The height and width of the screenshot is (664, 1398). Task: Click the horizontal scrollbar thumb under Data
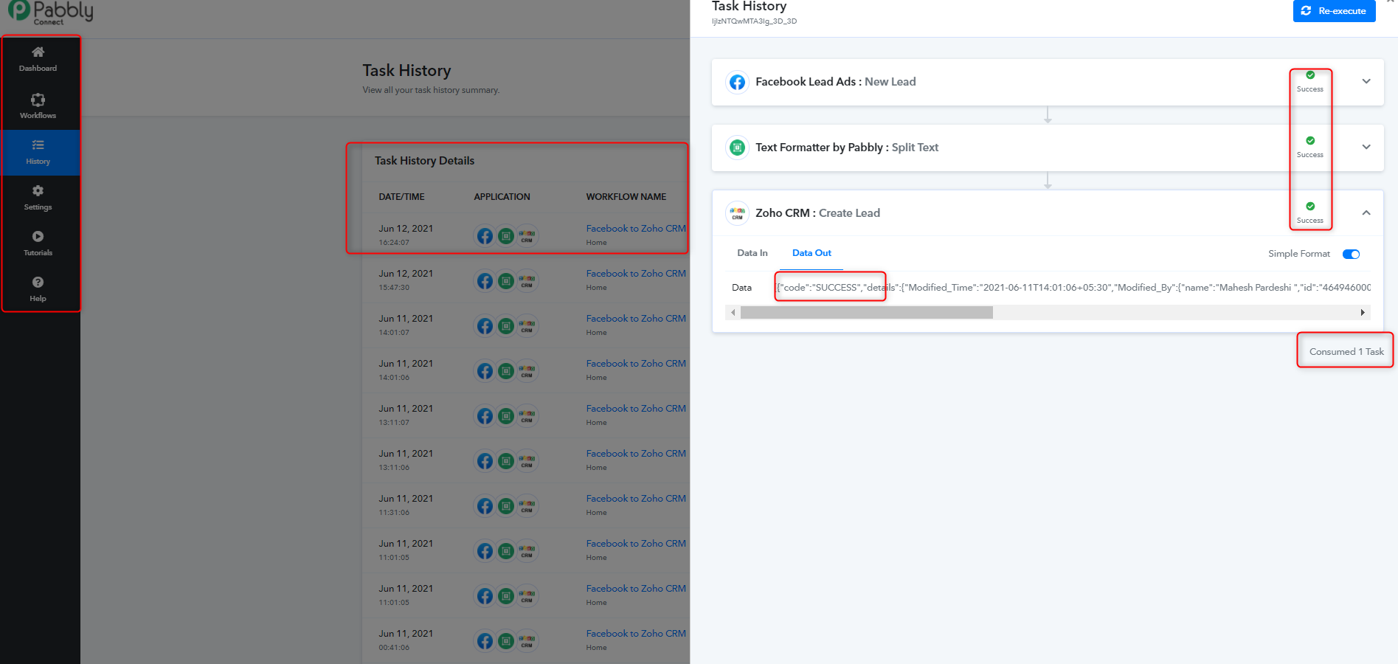point(867,313)
